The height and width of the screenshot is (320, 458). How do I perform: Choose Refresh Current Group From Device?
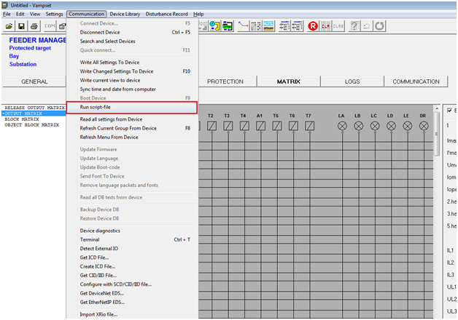point(132,129)
